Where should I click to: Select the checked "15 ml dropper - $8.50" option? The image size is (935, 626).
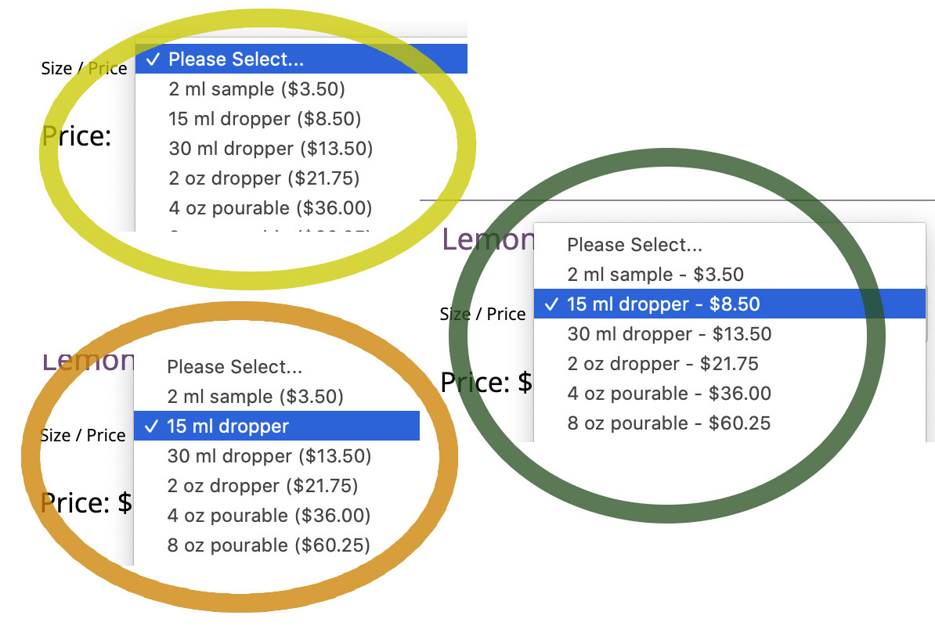(663, 304)
